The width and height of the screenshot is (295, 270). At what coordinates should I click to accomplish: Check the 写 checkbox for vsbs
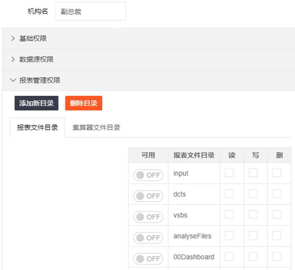click(x=253, y=214)
